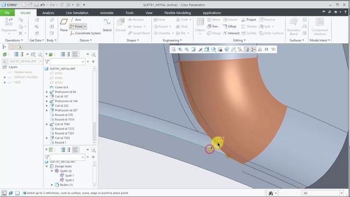Click the Repaint icon in the graphics toolbar
The height and width of the screenshot is (197, 350).
click(x=193, y=49)
